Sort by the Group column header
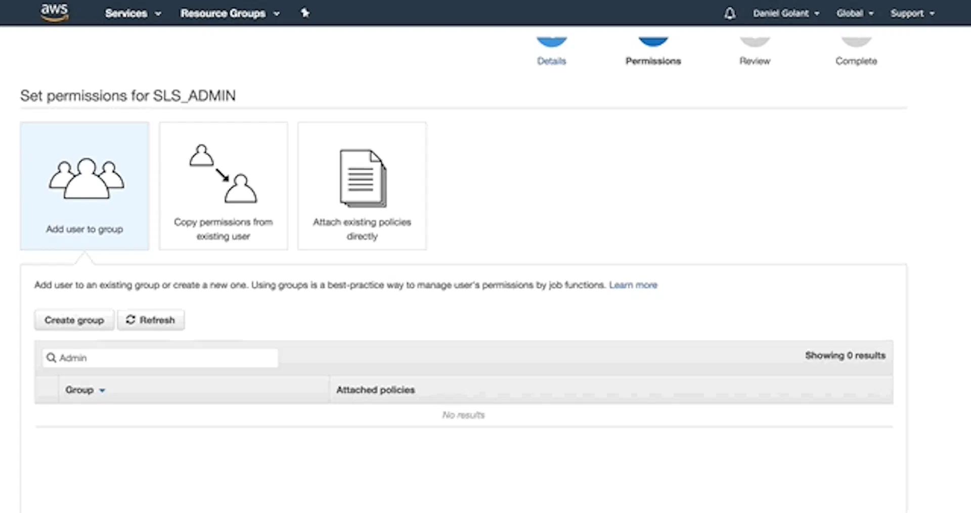Viewport: 971px width, 513px height. click(85, 390)
